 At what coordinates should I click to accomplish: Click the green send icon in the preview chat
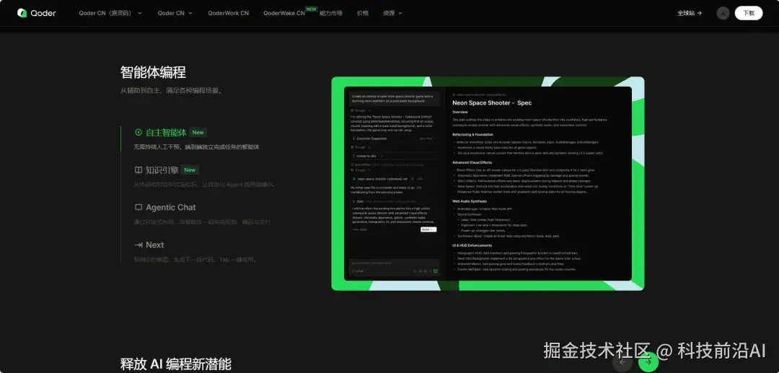point(435,271)
